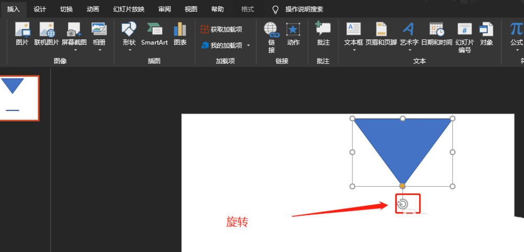Screen dimensions: 524x252
Task: Click the top-left corner sizing handle
Action: click(352, 118)
